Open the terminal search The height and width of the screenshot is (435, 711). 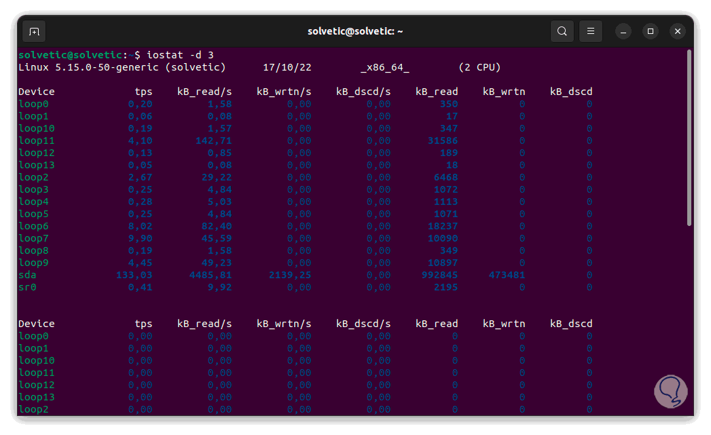pyautogui.click(x=562, y=31)
